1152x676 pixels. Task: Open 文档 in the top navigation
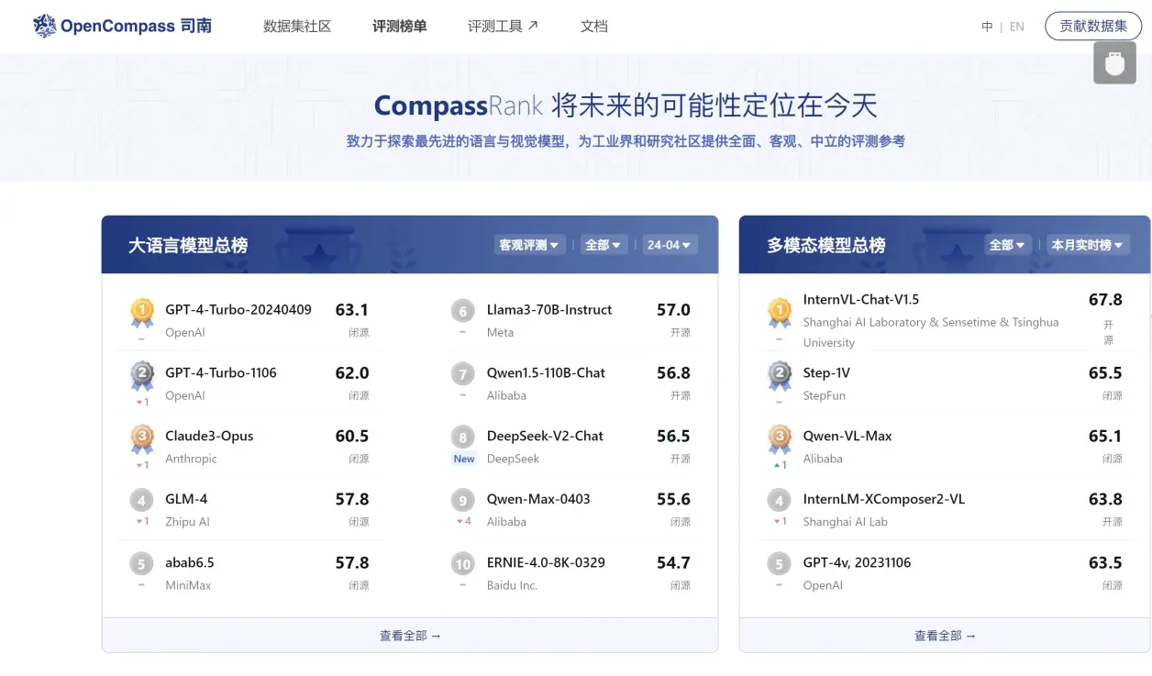click(x=594, y=27)
